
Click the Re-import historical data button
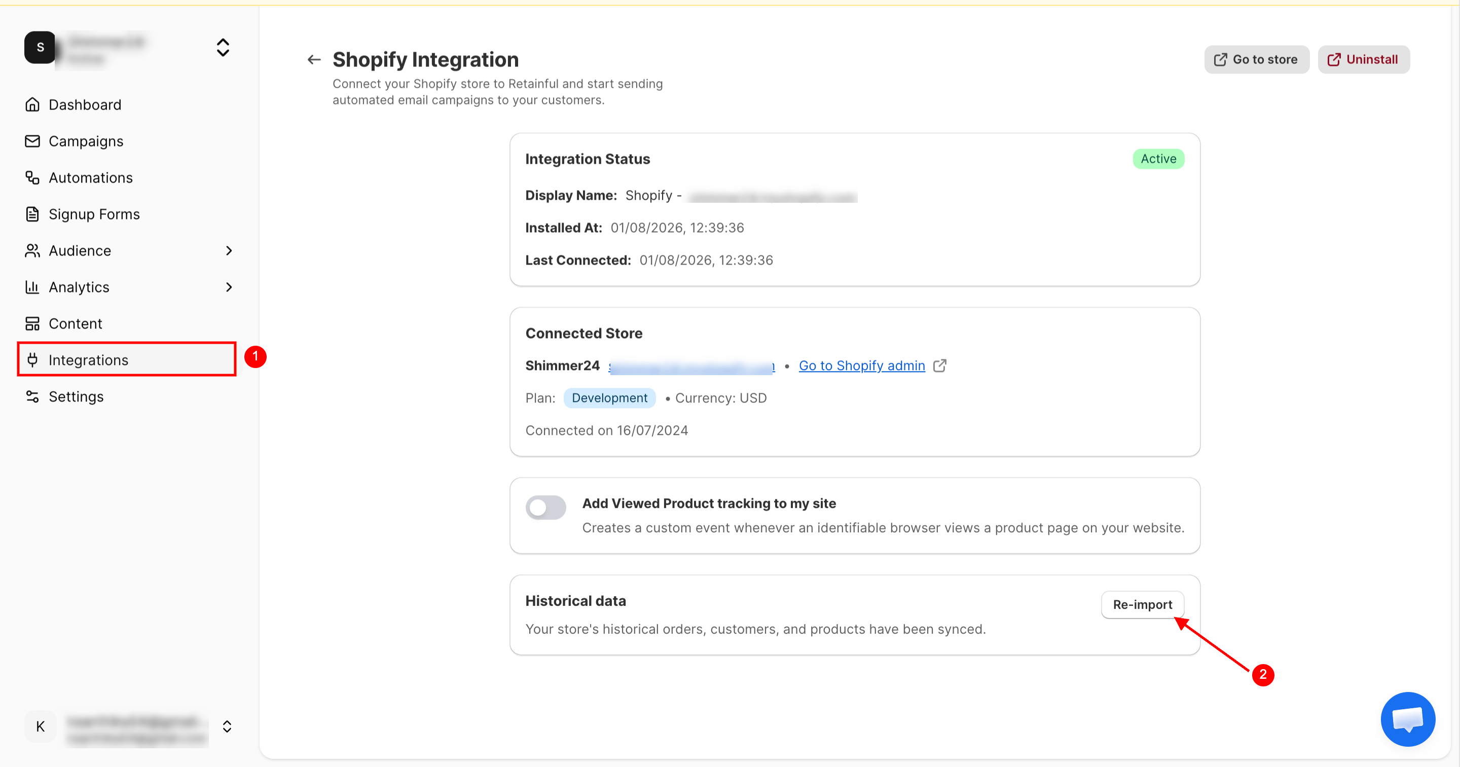[1142, 605]
